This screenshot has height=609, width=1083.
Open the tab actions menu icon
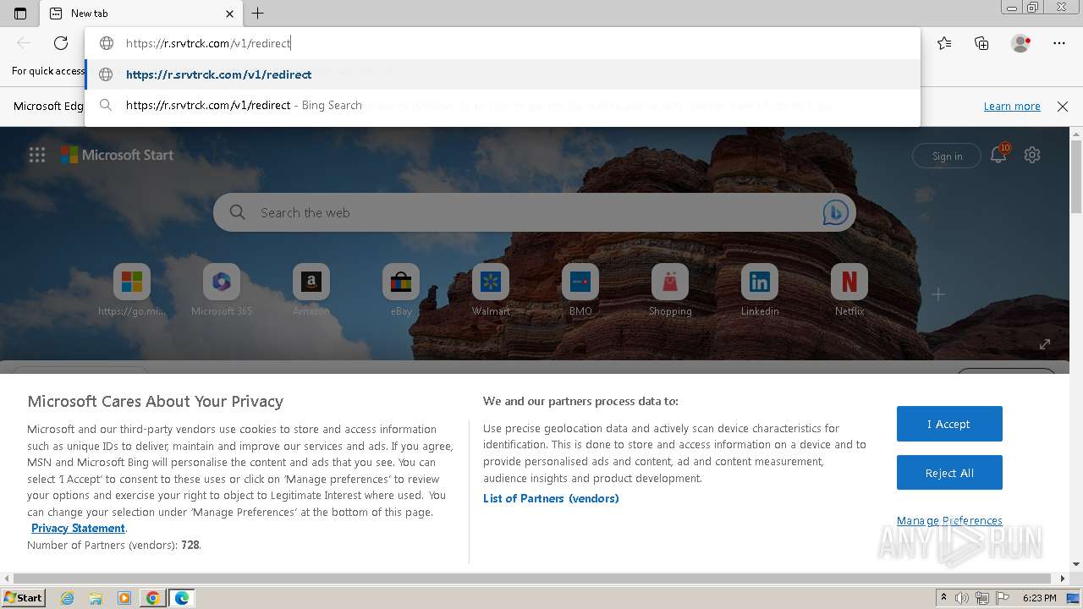(20, 14)
